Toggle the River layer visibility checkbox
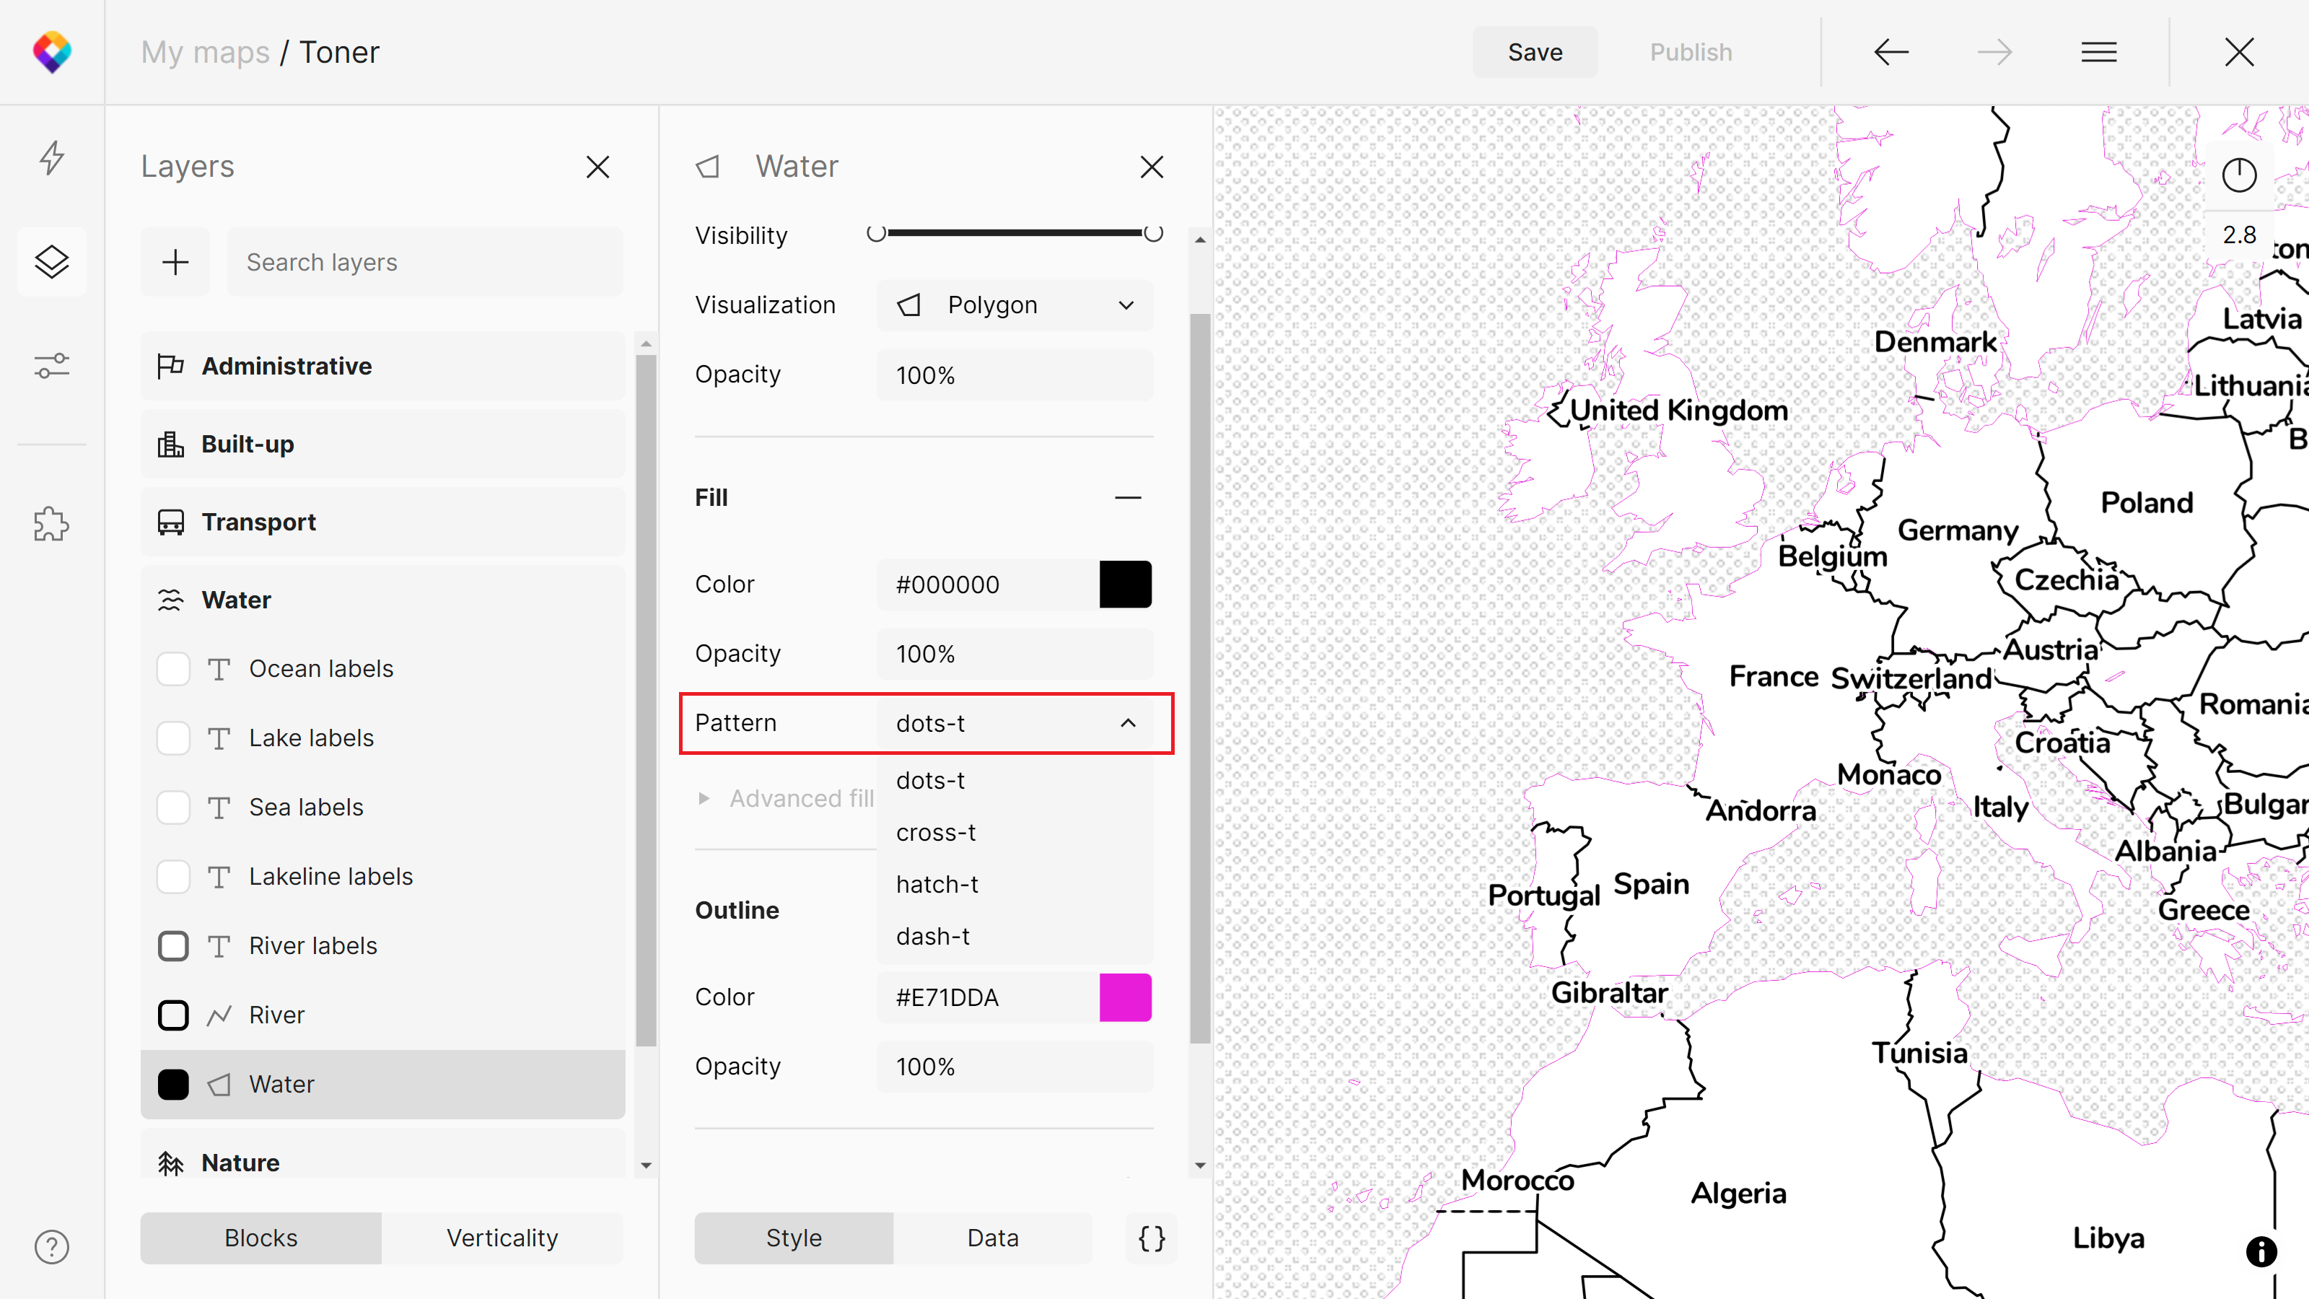This screenshot has width=2309, height=1299. (x=173, y=1015)
